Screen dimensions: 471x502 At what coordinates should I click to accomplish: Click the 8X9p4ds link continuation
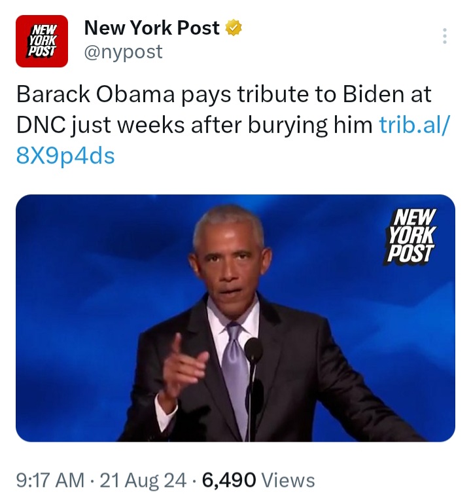[x=65, y=156]
